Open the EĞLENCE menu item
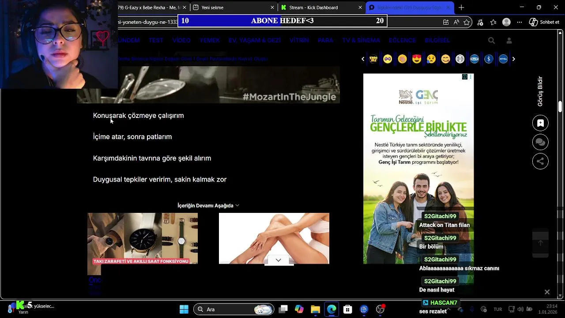 click(402, 40)
